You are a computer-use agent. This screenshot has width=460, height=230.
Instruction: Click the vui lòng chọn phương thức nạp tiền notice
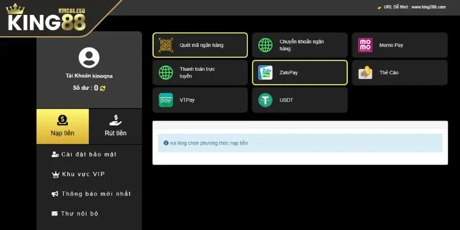coord(209,143)
